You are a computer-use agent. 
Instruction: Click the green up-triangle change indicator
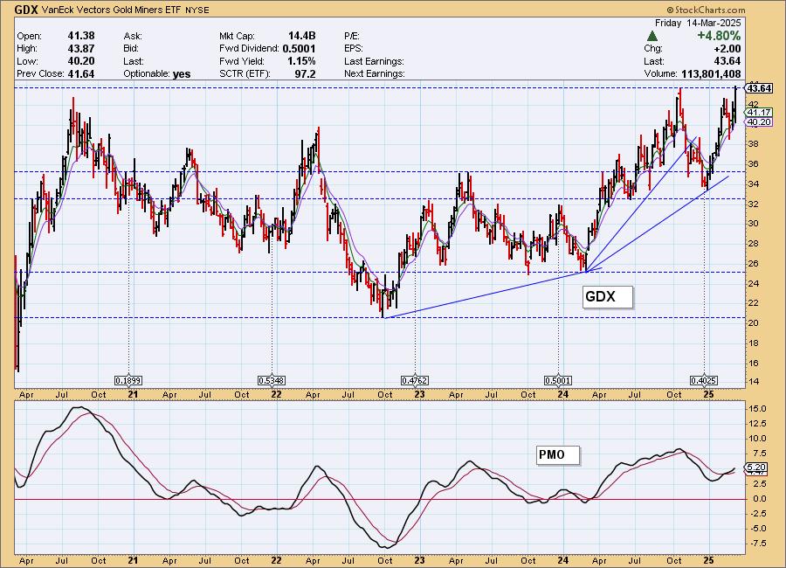point(652,36)
